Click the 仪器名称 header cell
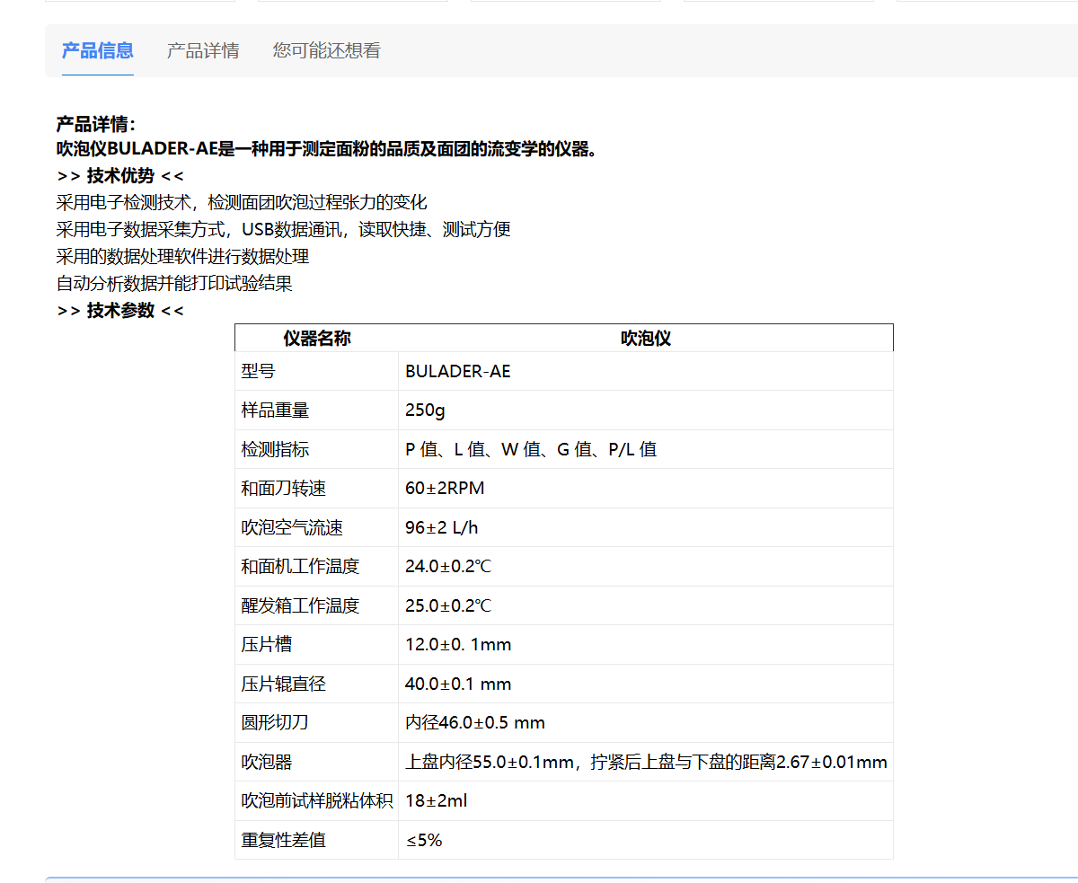The image size is (1078, 883). click(x=316, y=339)
